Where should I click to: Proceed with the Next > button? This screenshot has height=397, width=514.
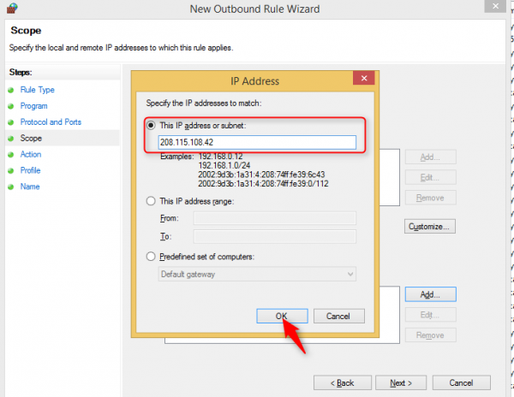401,382
